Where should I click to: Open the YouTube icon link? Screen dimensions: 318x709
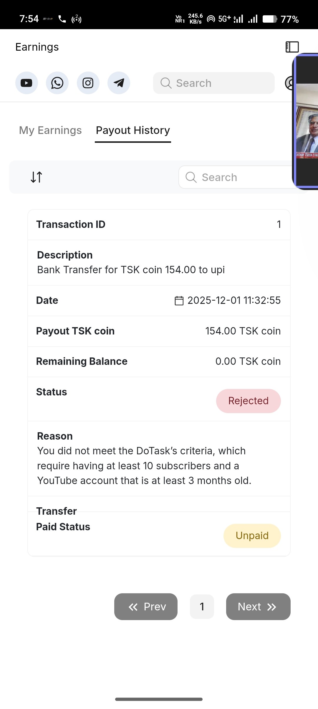pyautogui.click(x=26, y=83)
